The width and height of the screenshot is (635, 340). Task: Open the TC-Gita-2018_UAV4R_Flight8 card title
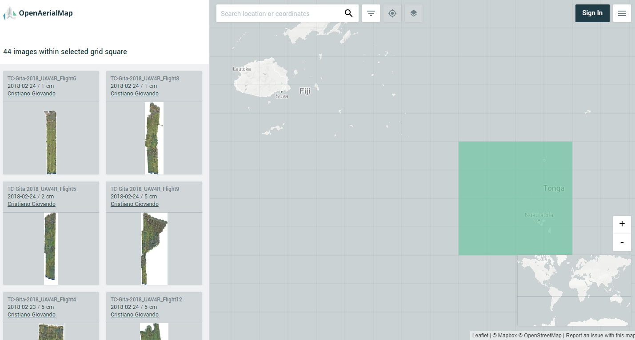tap(145, 79)
